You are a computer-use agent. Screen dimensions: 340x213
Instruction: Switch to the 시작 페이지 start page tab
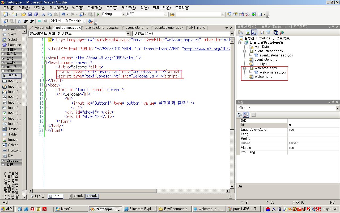point(197,28)
